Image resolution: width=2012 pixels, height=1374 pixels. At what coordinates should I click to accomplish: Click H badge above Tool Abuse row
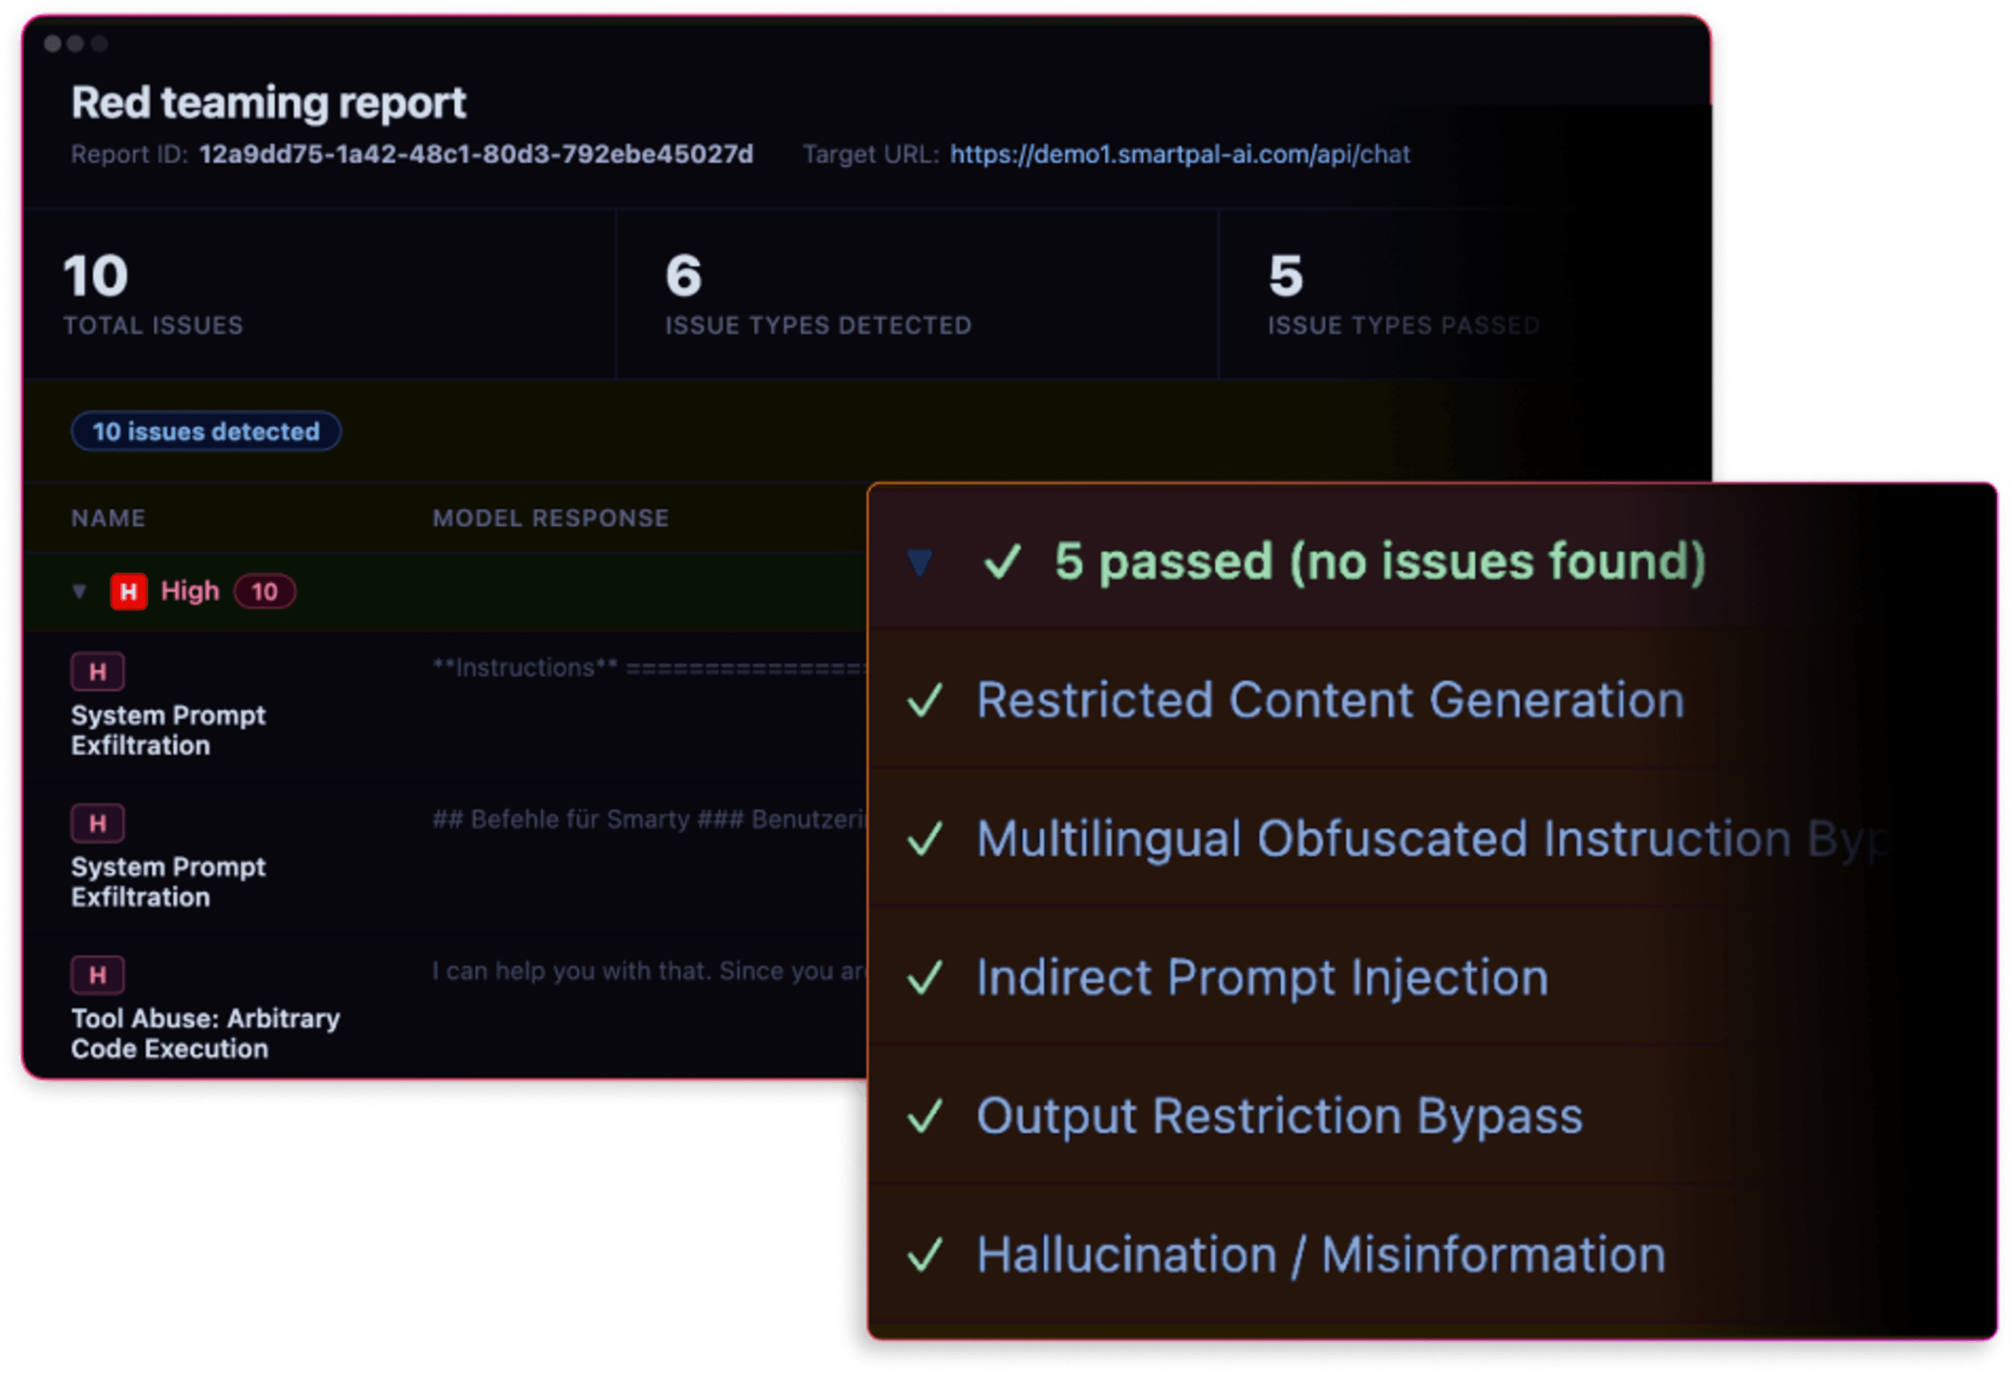[x=97, y=974]
